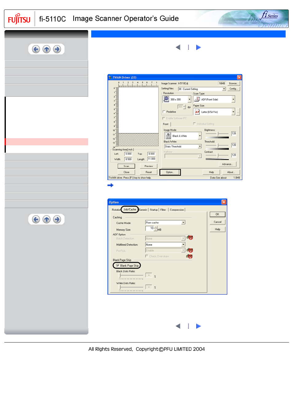Click the Option... button

point(170,172)
